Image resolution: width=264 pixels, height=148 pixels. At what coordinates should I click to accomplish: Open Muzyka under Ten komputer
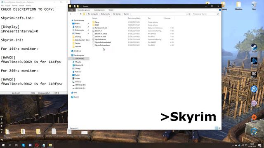click(x=78, y=62)
